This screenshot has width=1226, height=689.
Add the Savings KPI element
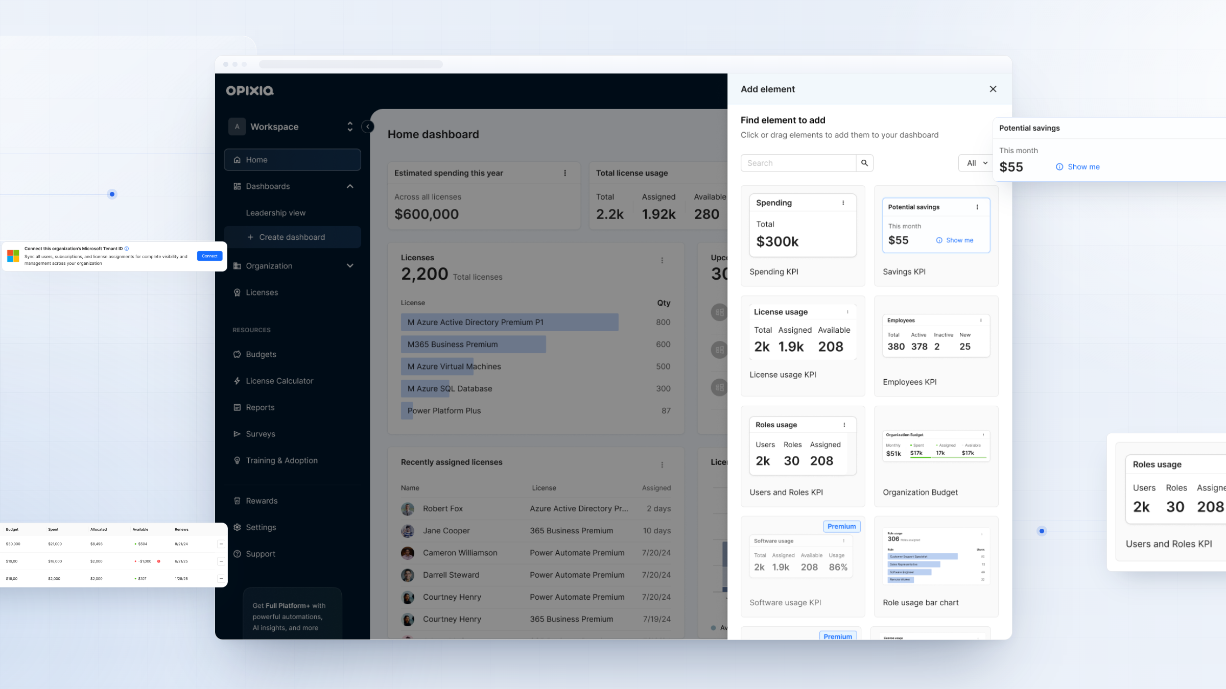[936, 236]
